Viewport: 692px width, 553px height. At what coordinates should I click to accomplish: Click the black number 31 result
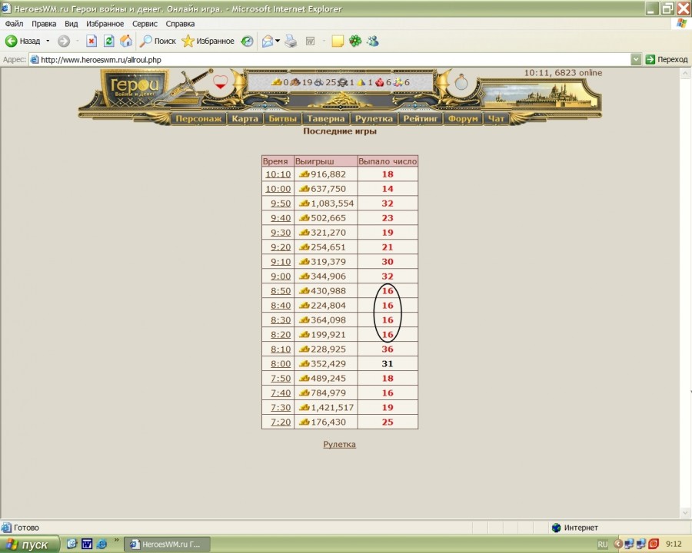[x=388, y=363]
